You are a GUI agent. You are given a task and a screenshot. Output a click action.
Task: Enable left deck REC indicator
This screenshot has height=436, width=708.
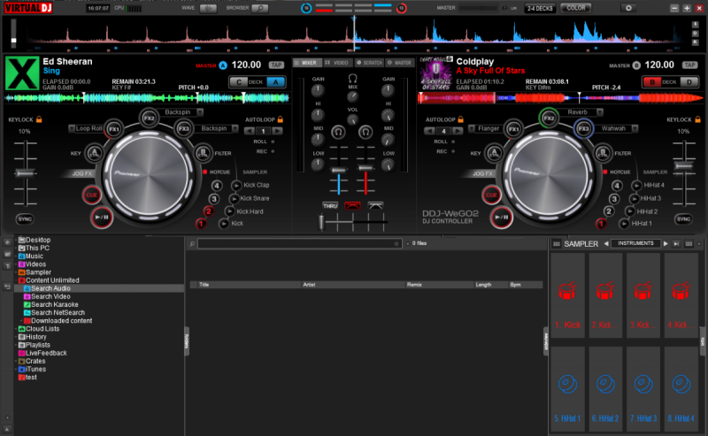click(273, 151)
